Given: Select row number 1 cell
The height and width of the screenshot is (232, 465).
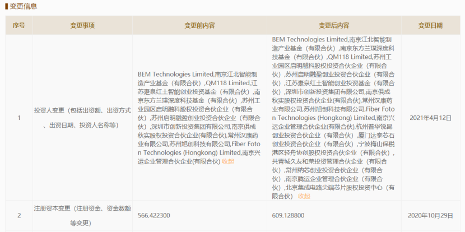Looking at the screenshot, I should pyautogui.click(x=18, y=118).
